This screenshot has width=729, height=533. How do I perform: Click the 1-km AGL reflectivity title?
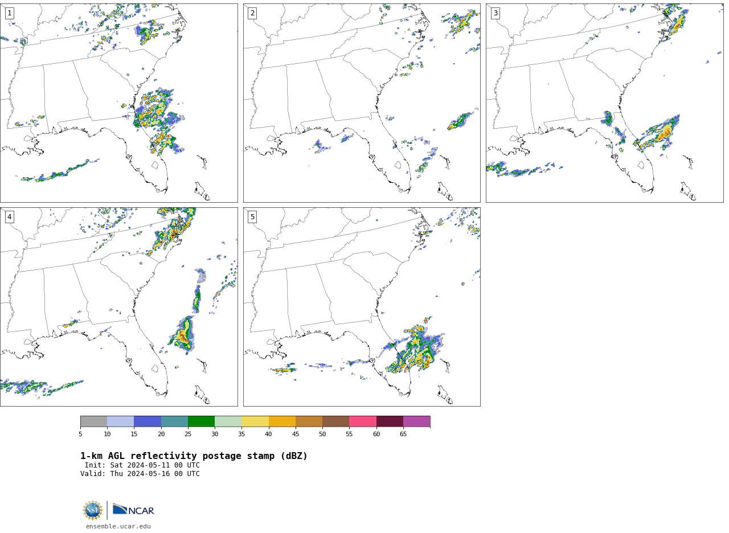(194, 456)
